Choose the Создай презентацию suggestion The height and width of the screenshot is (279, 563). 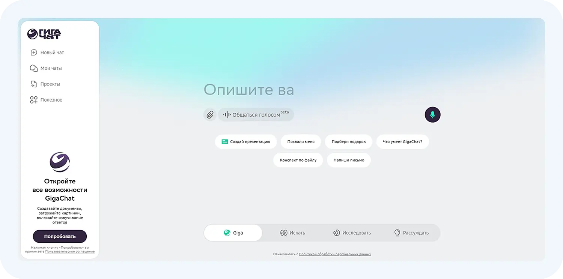(x=246, y=141)
